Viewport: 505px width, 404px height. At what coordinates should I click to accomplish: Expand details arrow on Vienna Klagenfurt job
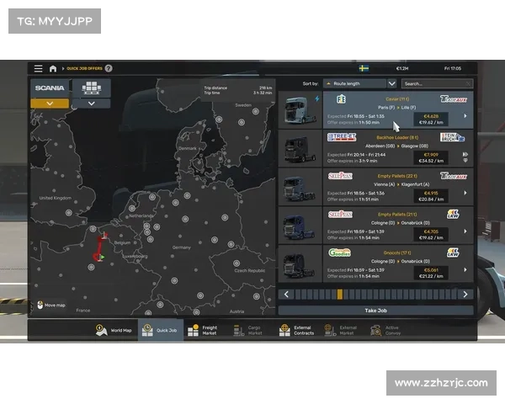click(465, 193)
